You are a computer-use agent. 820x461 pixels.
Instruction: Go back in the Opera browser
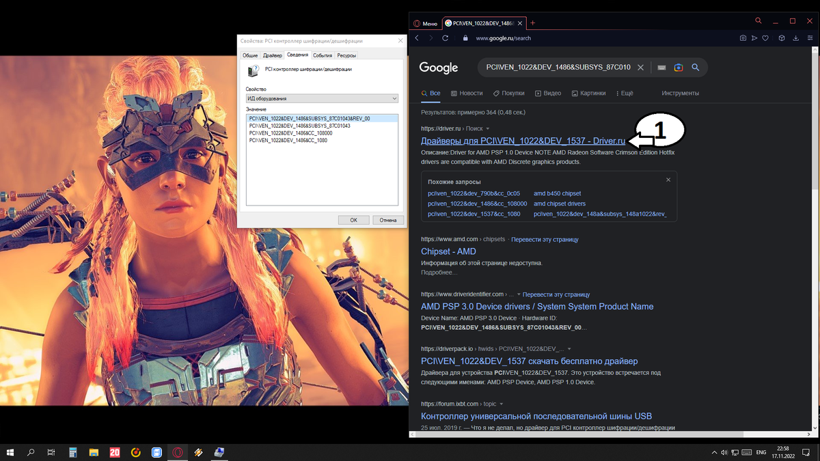coord(417,38)
